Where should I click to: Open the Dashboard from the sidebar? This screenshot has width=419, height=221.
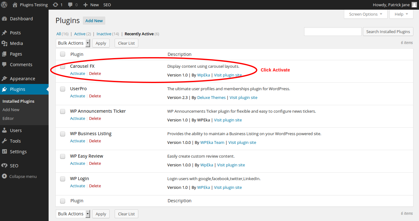pyautogui.click(x=19, y=19)
